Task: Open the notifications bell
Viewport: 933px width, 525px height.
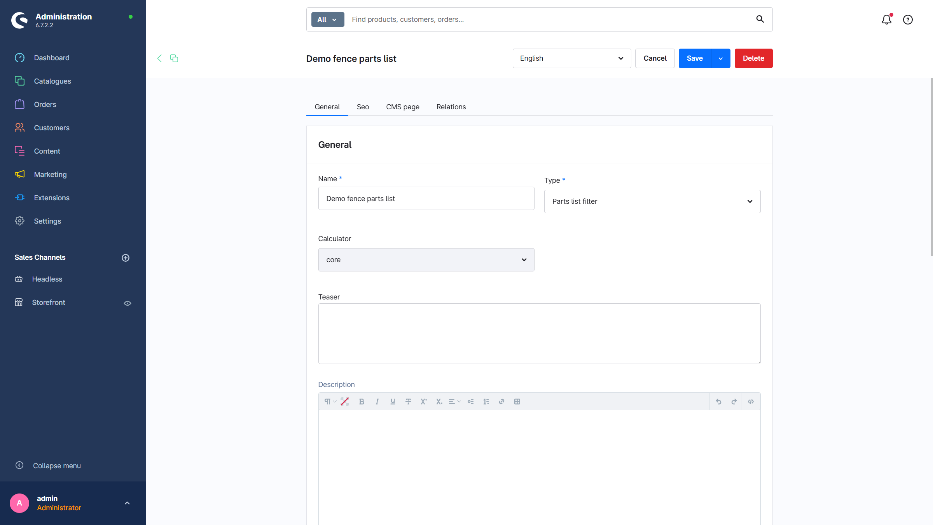Action: (x=886, y=19)
